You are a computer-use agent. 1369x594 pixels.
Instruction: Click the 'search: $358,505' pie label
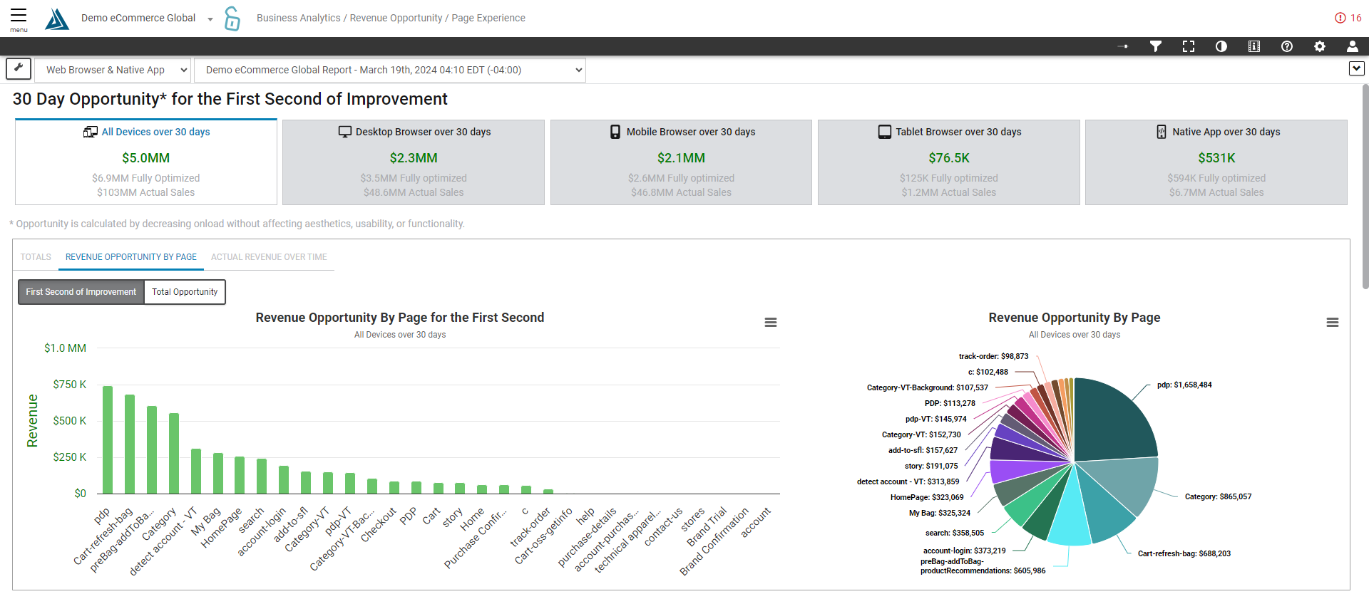coord(955,533)
